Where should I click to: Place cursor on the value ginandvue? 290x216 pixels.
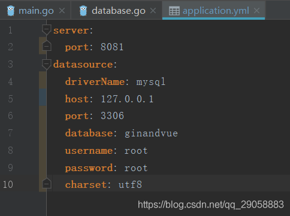(x=151, y=133)
